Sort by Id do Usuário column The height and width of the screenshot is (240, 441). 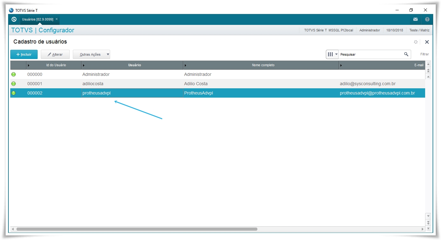[x=54, y=65]
